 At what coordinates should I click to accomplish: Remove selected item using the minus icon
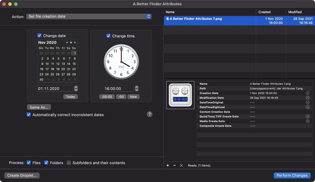pos(174,165)
